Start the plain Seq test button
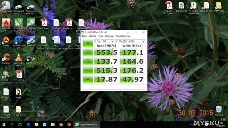The height and width of the screenshot is (128, 228). (88, 70)
